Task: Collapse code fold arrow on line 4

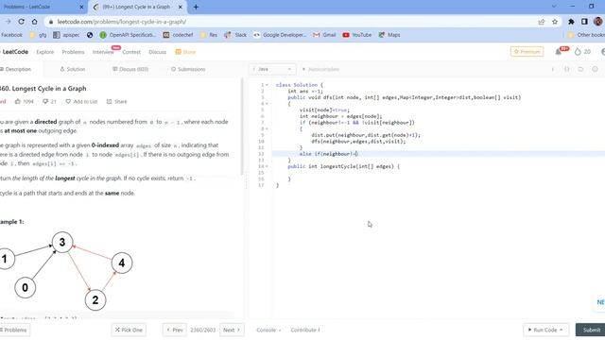Action: [267, 104]
